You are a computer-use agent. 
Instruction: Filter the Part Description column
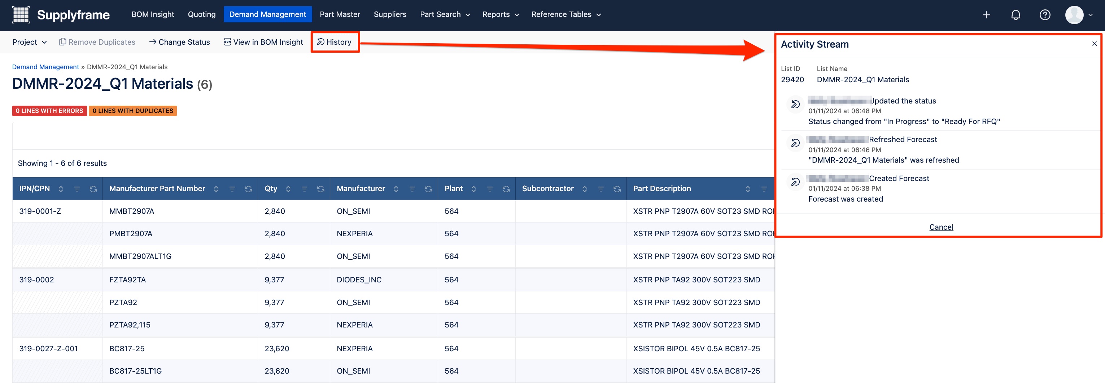[764, 189]
